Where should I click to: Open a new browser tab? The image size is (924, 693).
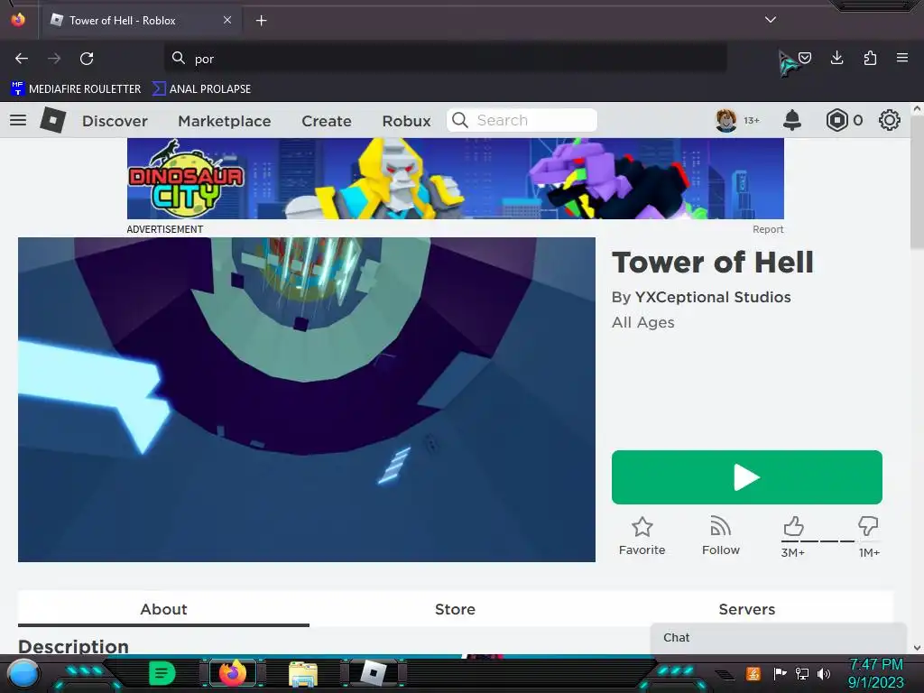261,21
